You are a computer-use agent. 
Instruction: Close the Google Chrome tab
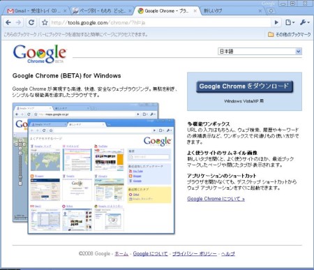[195, 10]
